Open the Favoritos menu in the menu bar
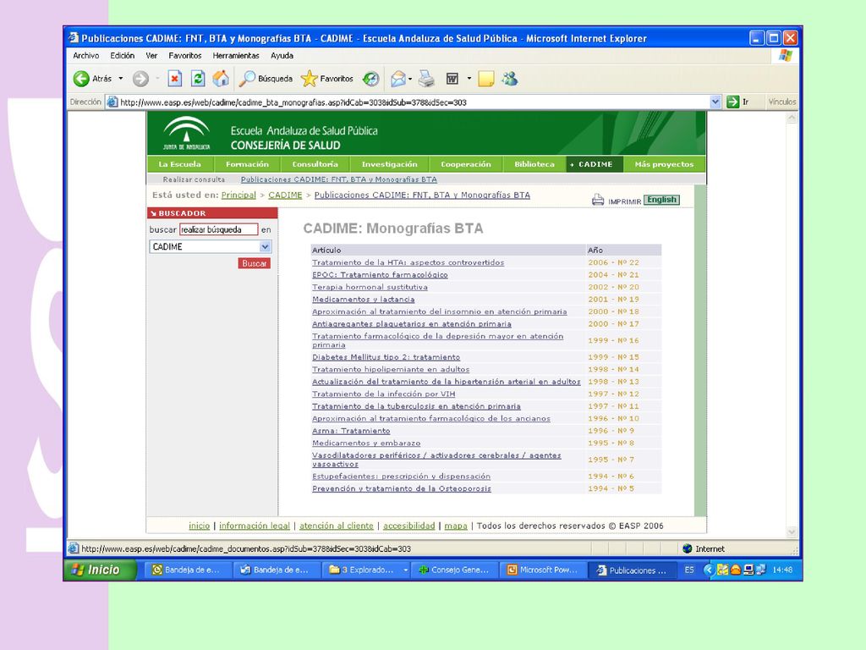Screen dimensions: 866x650 tap(185, 56)
